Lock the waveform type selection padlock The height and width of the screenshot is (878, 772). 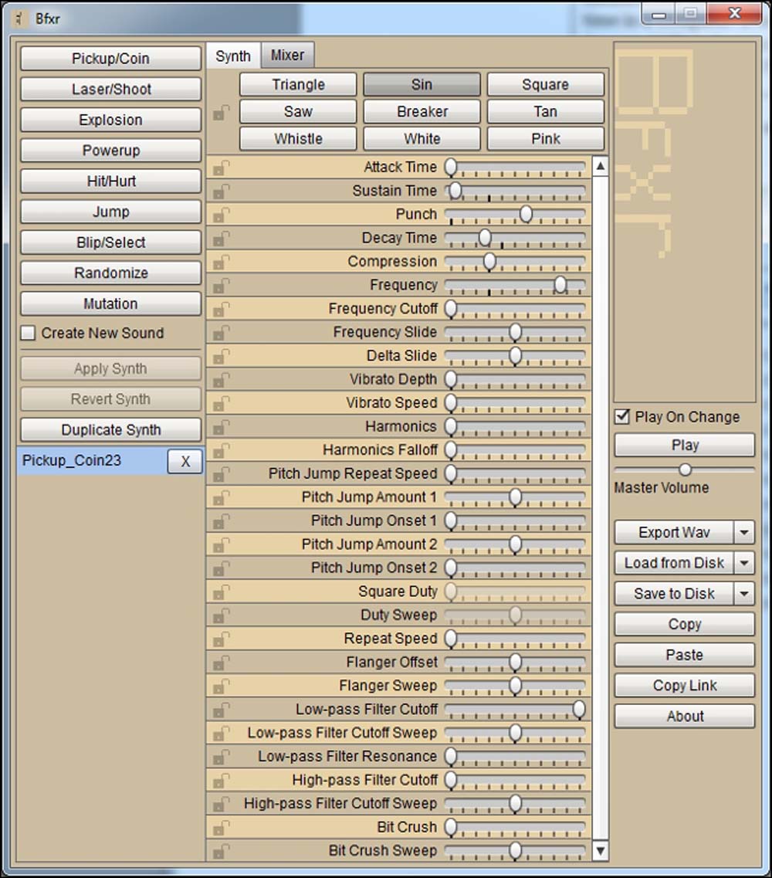tap(221, 113)
